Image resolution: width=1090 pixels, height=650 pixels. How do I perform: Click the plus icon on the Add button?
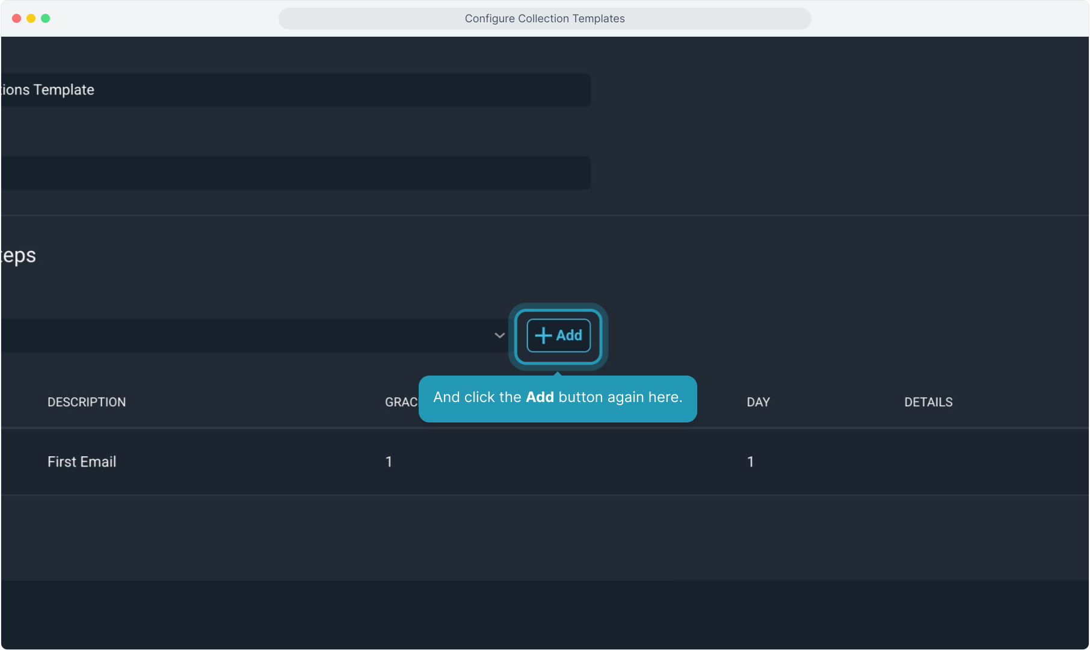(543, 336)
